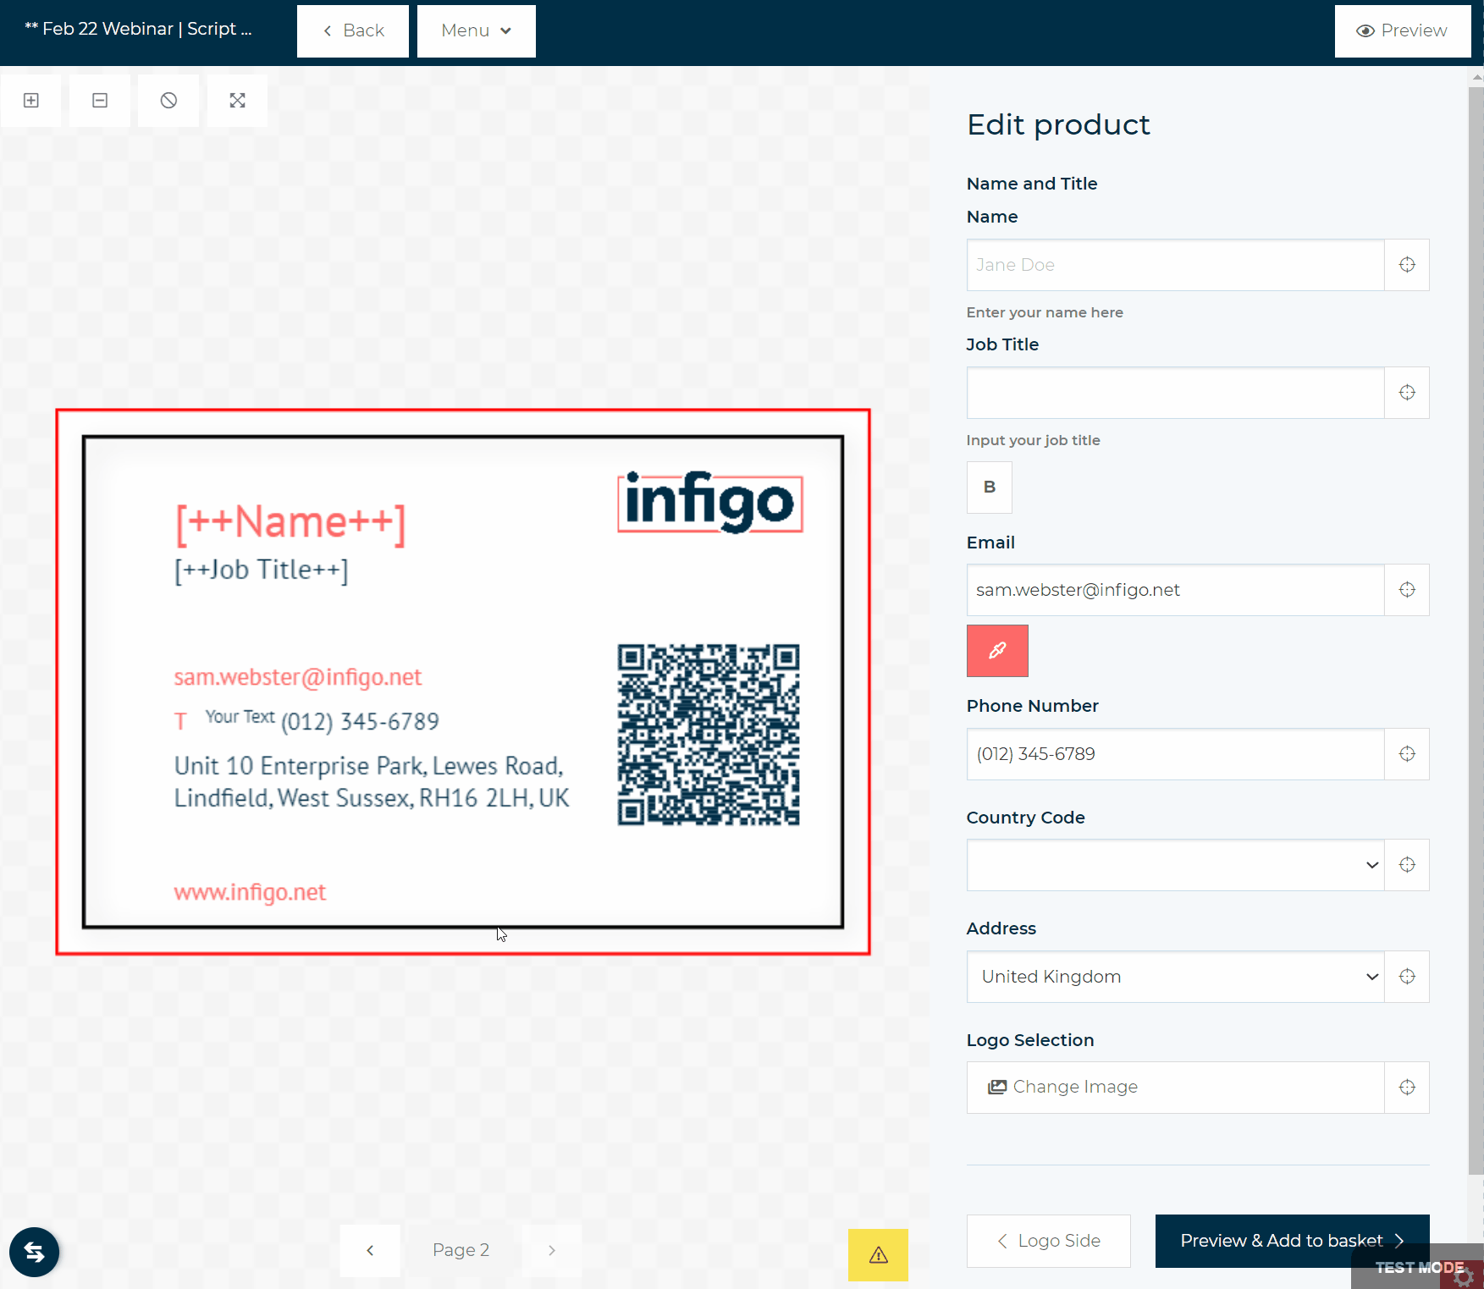The image size is (1484, 1289).
Task: Click the locate icon beside Name field
Action: tap(1407, 265)
